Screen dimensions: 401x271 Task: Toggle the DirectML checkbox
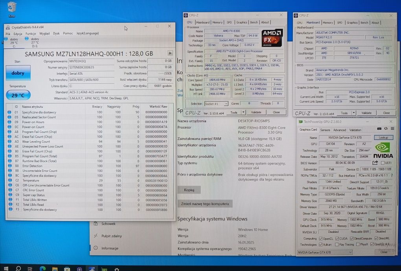point(376,238)
